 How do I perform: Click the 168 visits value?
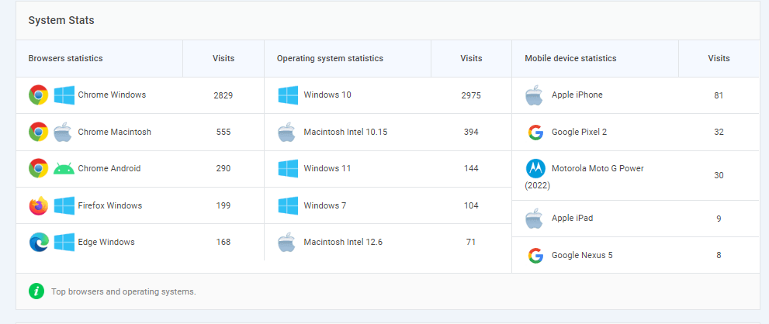(x=223, y=242)
